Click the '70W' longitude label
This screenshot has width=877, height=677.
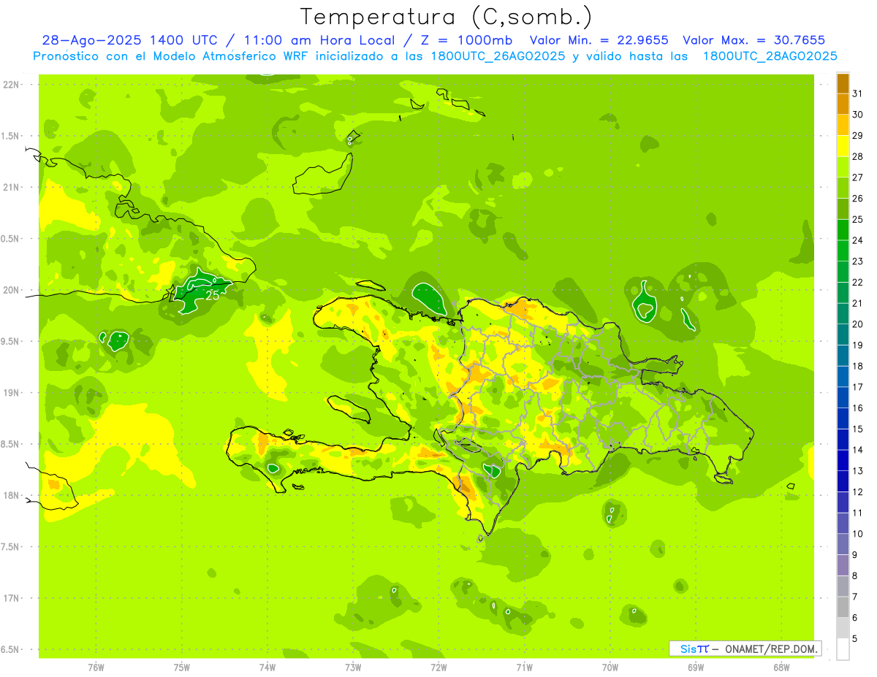pos(610,668)
